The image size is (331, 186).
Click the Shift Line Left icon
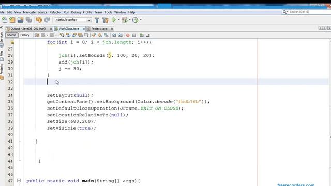[114, 35]
